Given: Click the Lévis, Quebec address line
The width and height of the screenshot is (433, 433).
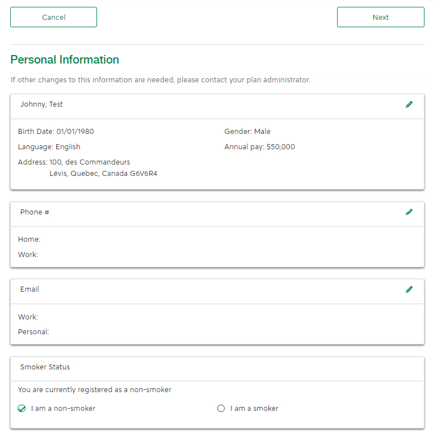Looking at the screenshot, I should pos(103,174).
